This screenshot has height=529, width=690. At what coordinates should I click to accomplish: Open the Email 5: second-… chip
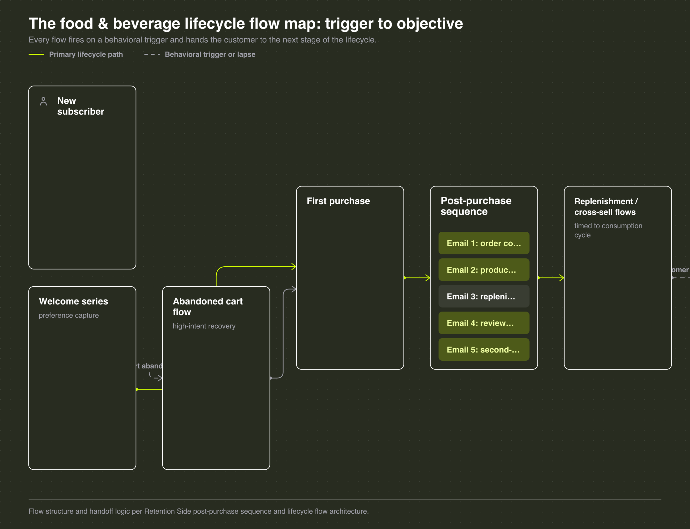[484, 350]
